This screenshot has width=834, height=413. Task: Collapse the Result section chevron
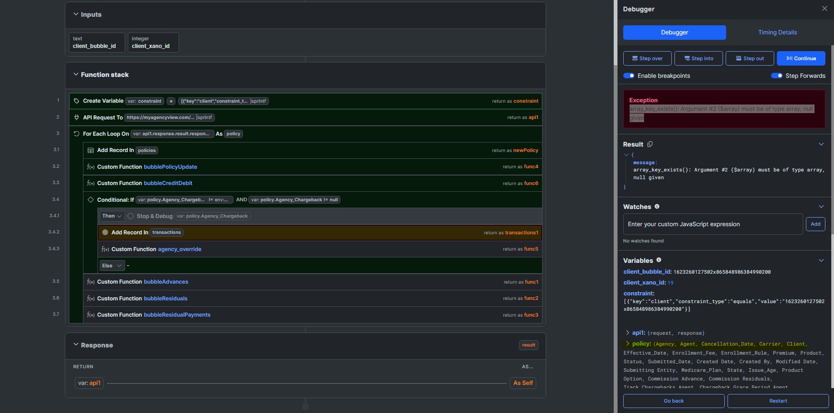coord(821,144)
